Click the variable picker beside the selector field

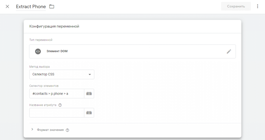coord(89,94)
